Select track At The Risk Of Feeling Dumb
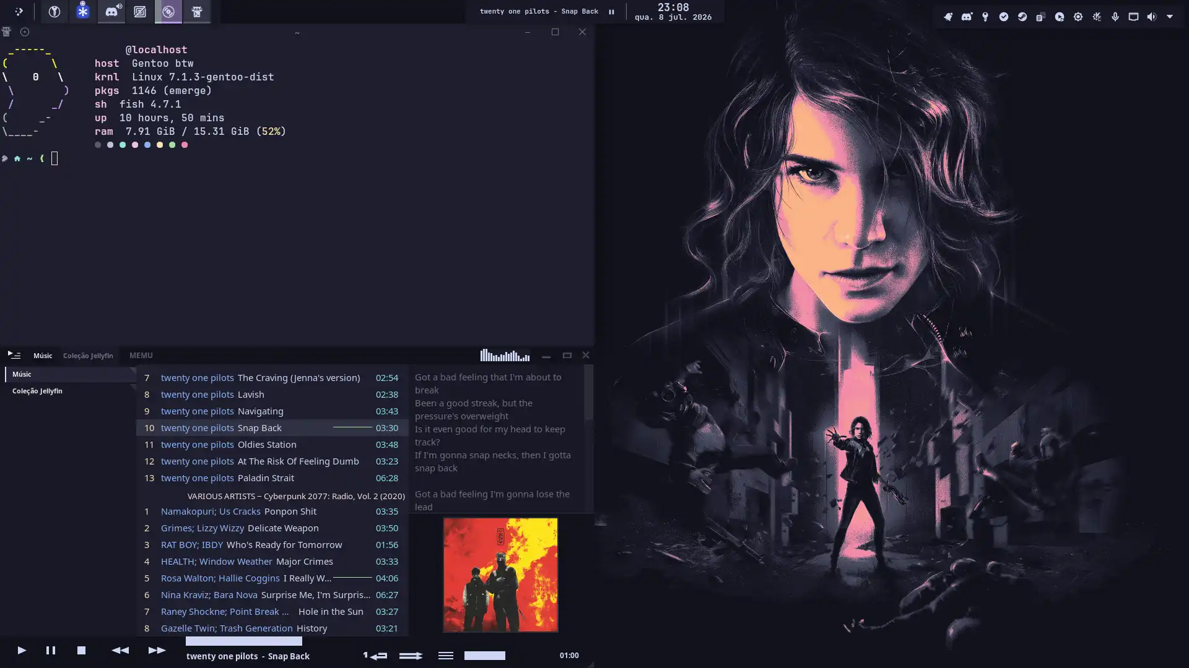The height and width of the screenshot is (668, 1189). (x=272, y=461)
